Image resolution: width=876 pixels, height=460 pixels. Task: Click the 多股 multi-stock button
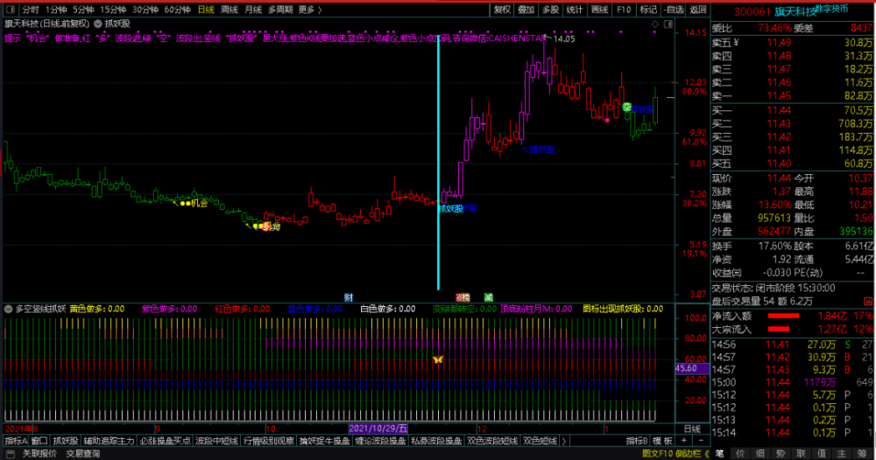pyautogui.click(x=550, y=10)
